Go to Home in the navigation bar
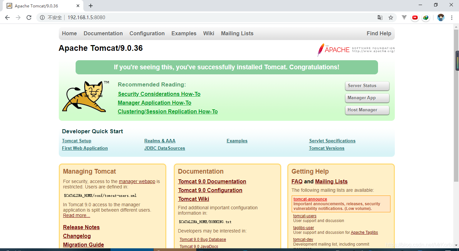Viewport: 459px width, 251px height. click(69, 33)
